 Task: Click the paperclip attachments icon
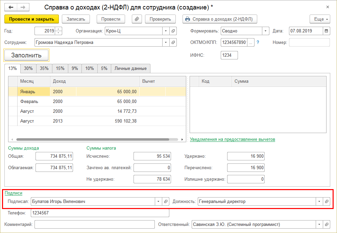tap(137, 19)
